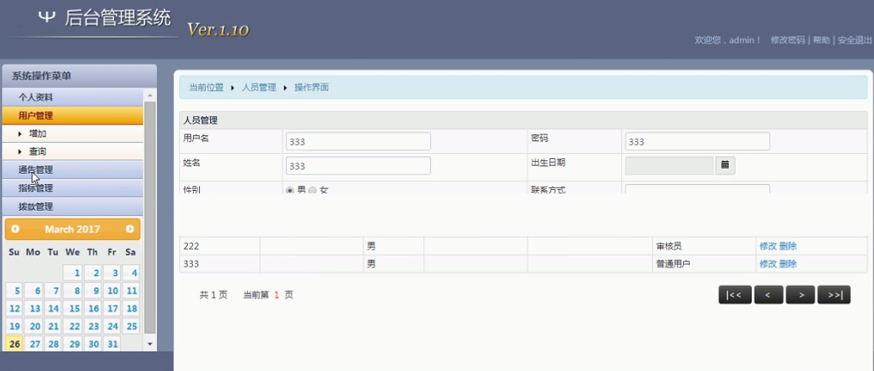Go to previous page button
This screenshot has width=874, height=371.
tap(769, 295)
